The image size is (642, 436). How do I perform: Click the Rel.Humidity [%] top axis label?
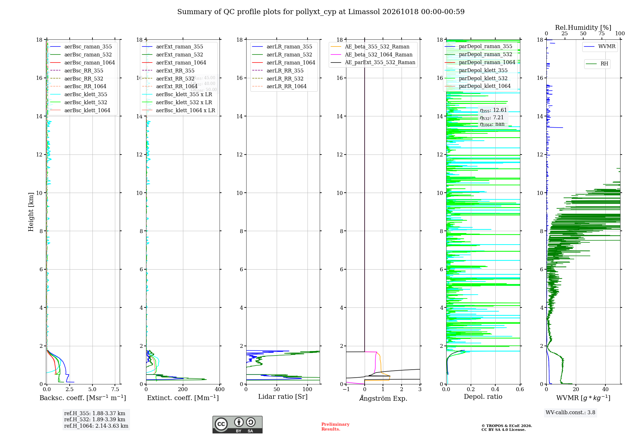point(583,28)
